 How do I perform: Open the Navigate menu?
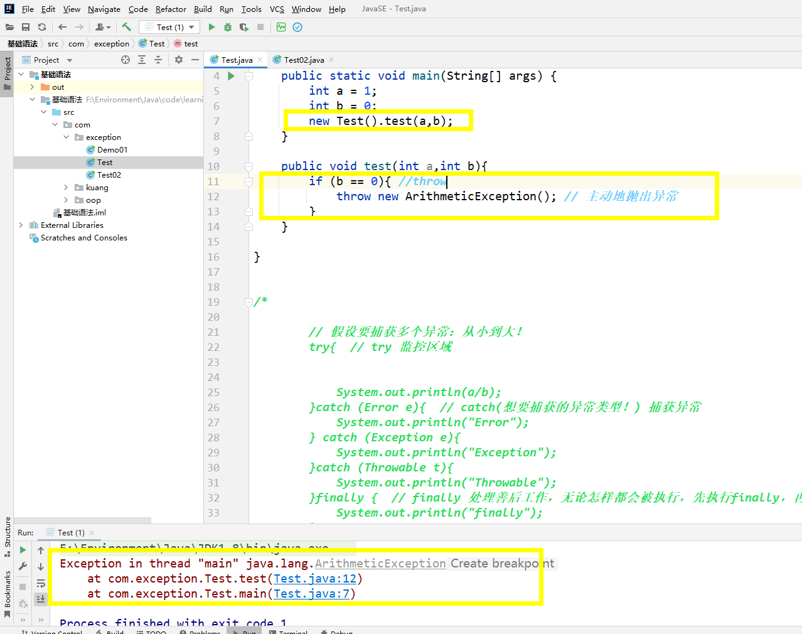pos(104,9)
